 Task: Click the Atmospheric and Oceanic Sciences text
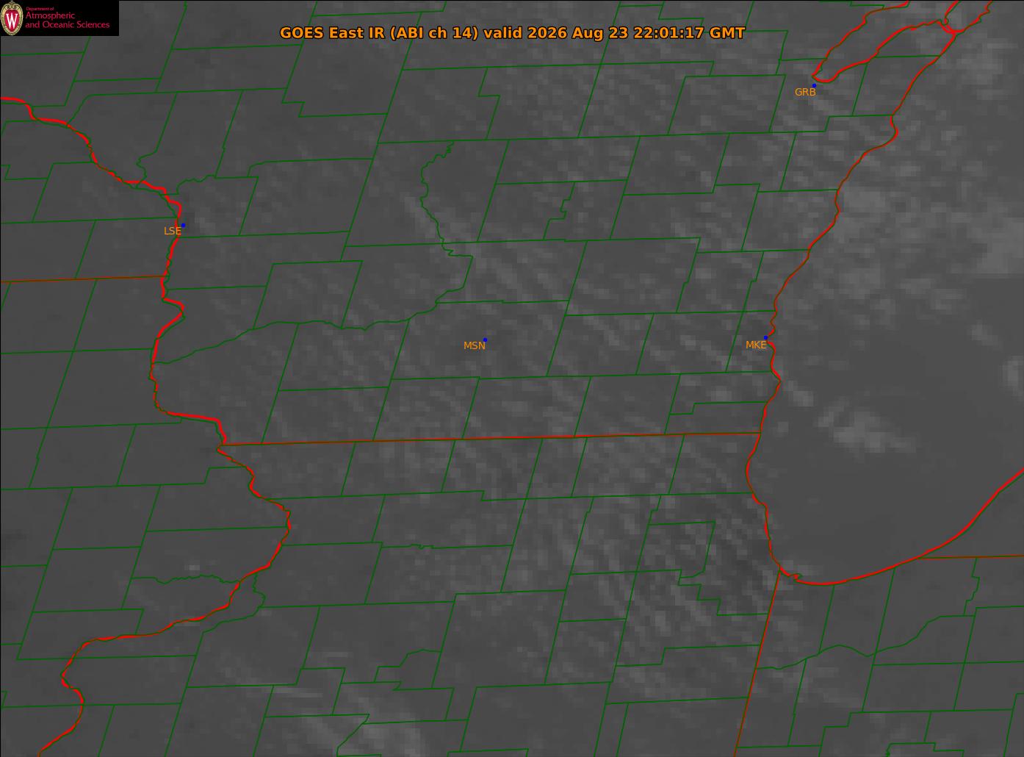pos(67,20)
